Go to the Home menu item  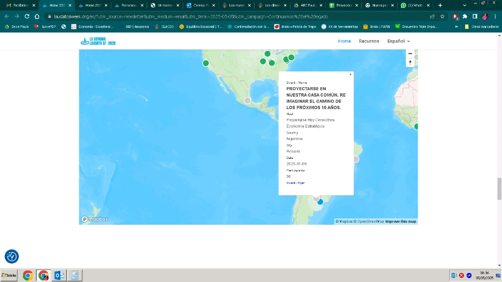point(344,41)
